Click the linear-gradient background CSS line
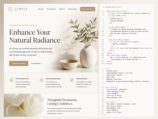Viewport: 158px width, 119px height. (128, 81)
